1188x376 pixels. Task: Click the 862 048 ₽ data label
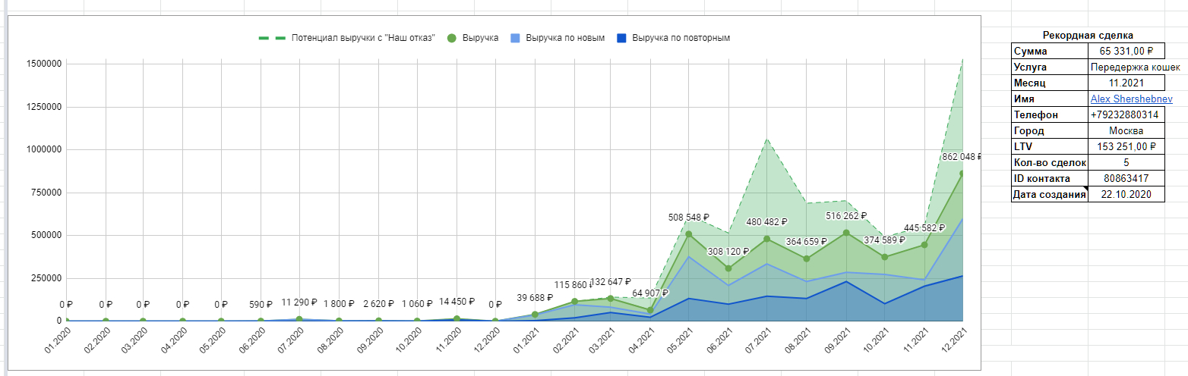(961, 157)
